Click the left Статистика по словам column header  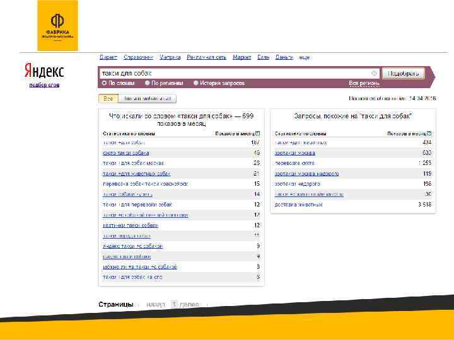coord(129,133)
